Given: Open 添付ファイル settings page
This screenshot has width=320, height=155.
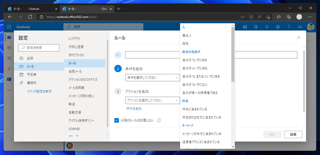Looking at the screenshot, I should click(x=85, y=55).
